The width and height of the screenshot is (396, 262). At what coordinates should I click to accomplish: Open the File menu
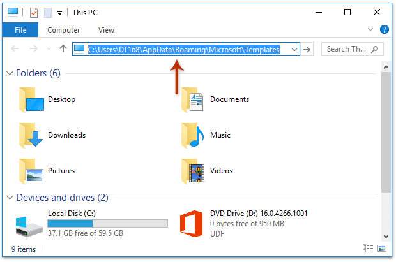tap(20, 30)
